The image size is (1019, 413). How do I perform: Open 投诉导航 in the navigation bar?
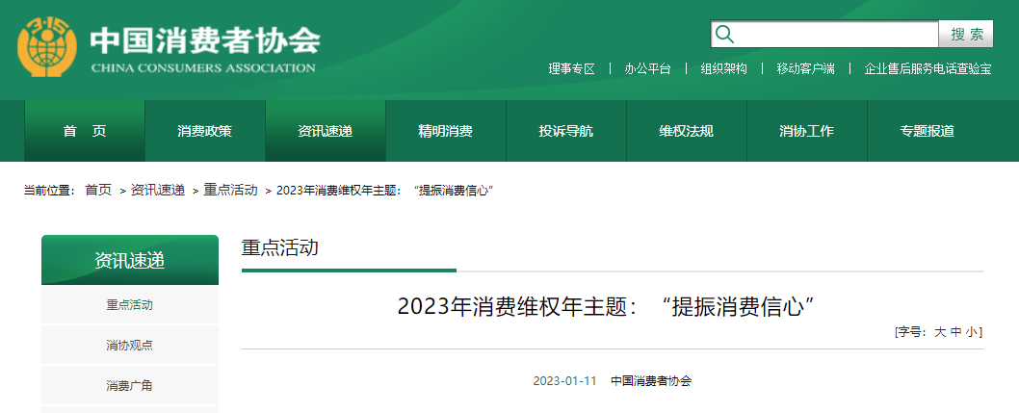(565, 131)
